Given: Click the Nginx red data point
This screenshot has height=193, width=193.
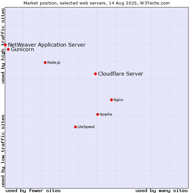Looking at the screenshot, I should click(111, 100).
